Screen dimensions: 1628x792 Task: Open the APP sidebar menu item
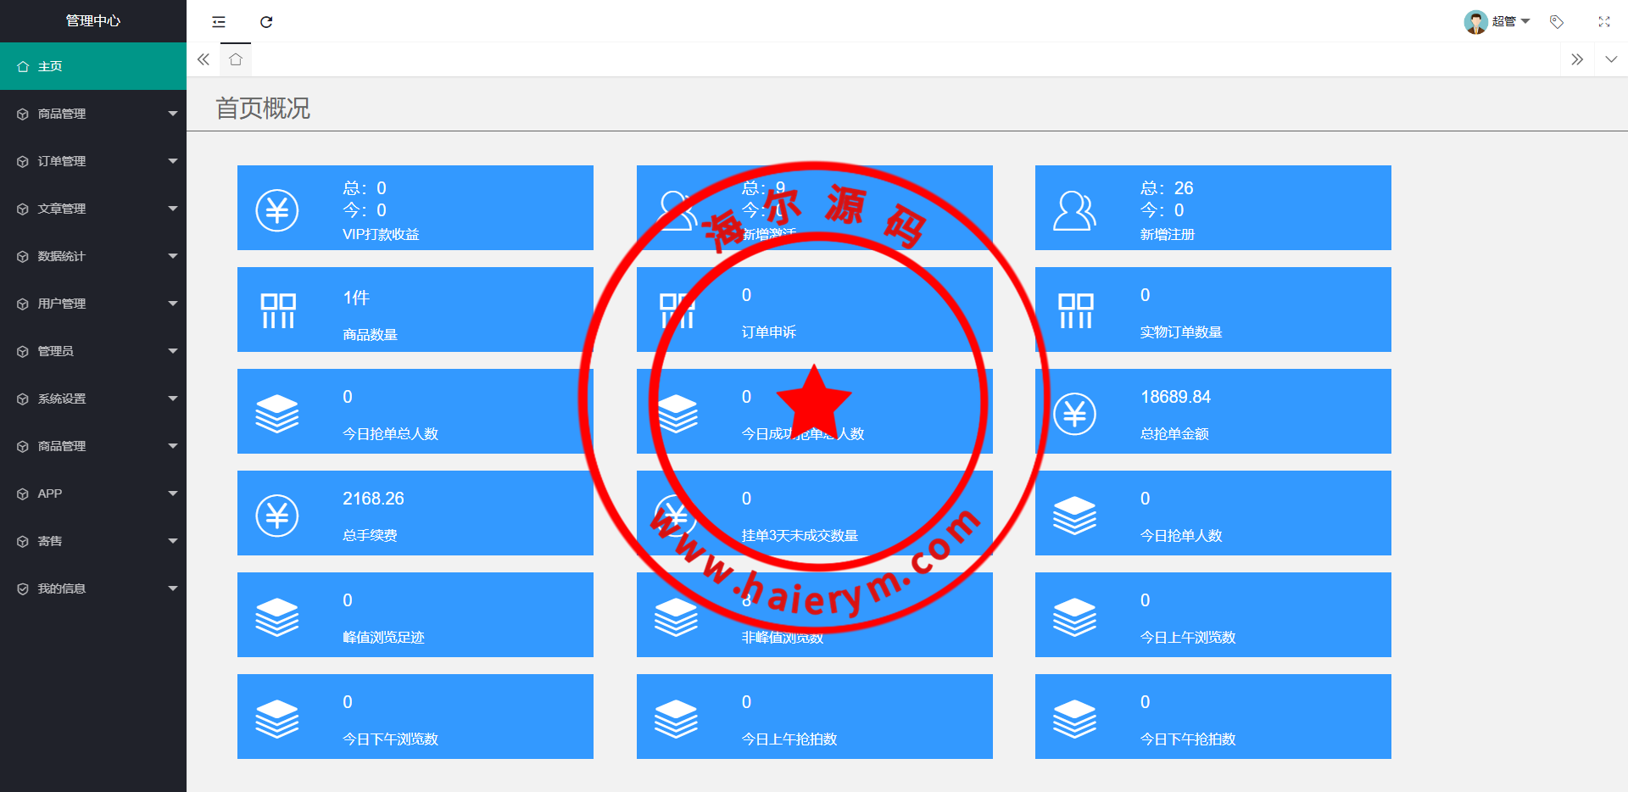[x=93, y=494]
